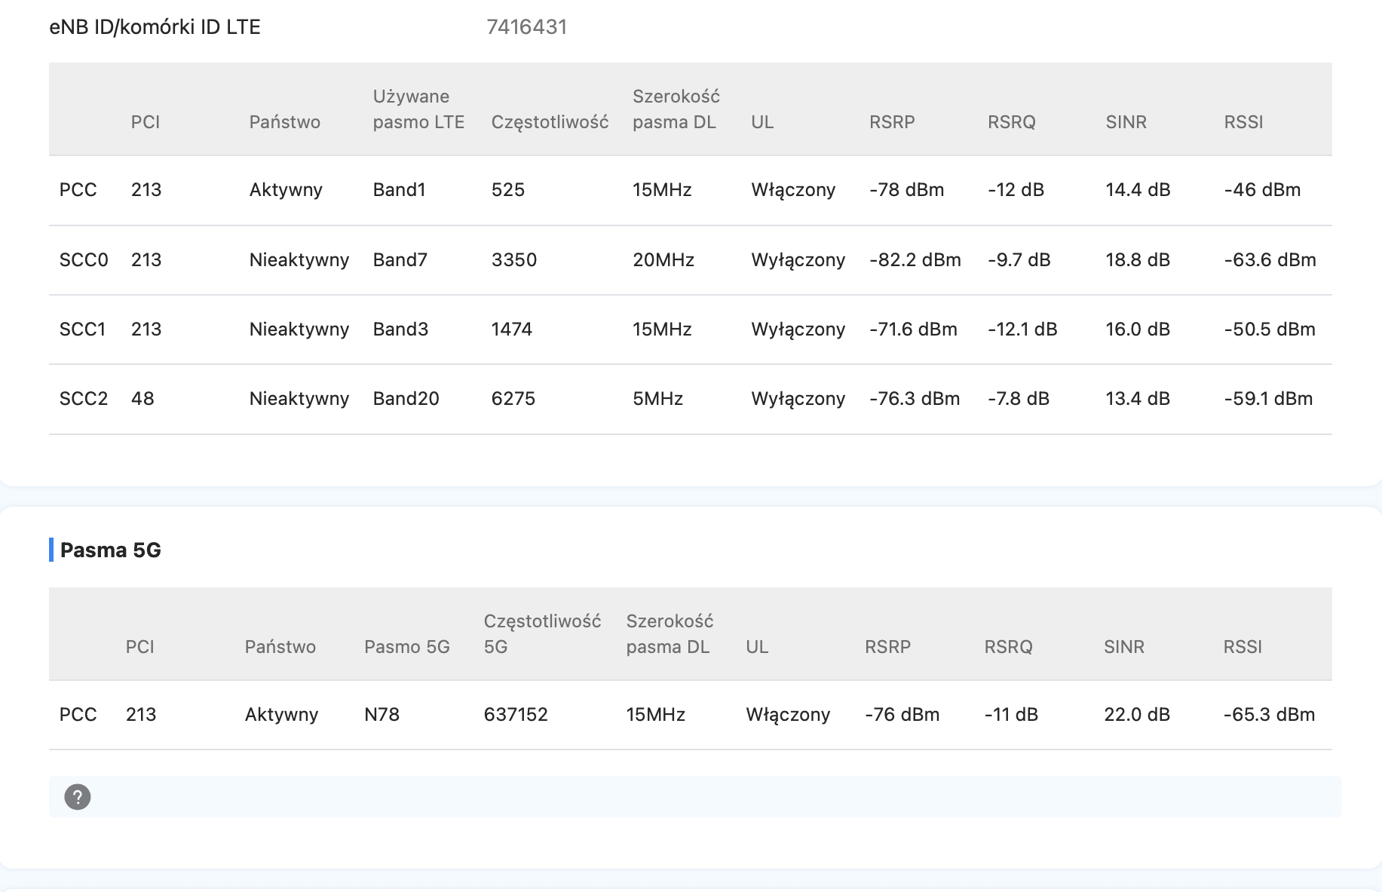Click the 'Pasmo 5G' column header
The width and height of the screenshot is (1382, 892).
click(407, 647)
